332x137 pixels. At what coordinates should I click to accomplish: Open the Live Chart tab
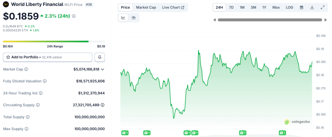pos(173,7)
